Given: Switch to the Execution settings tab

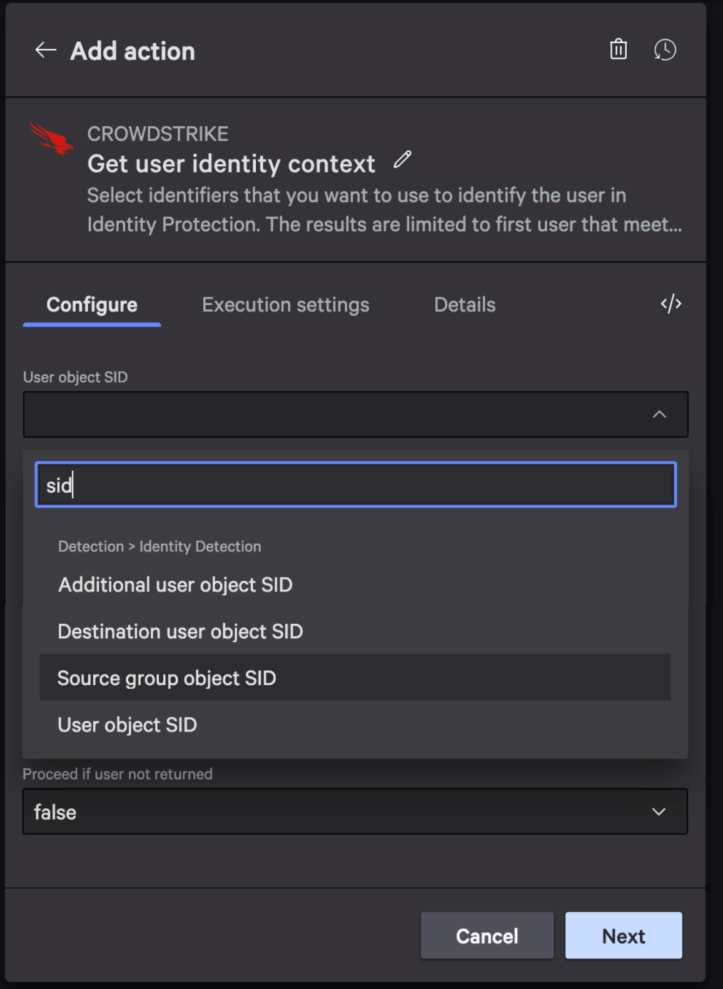Looking at the screenshot, I should (x=285, y=305).
